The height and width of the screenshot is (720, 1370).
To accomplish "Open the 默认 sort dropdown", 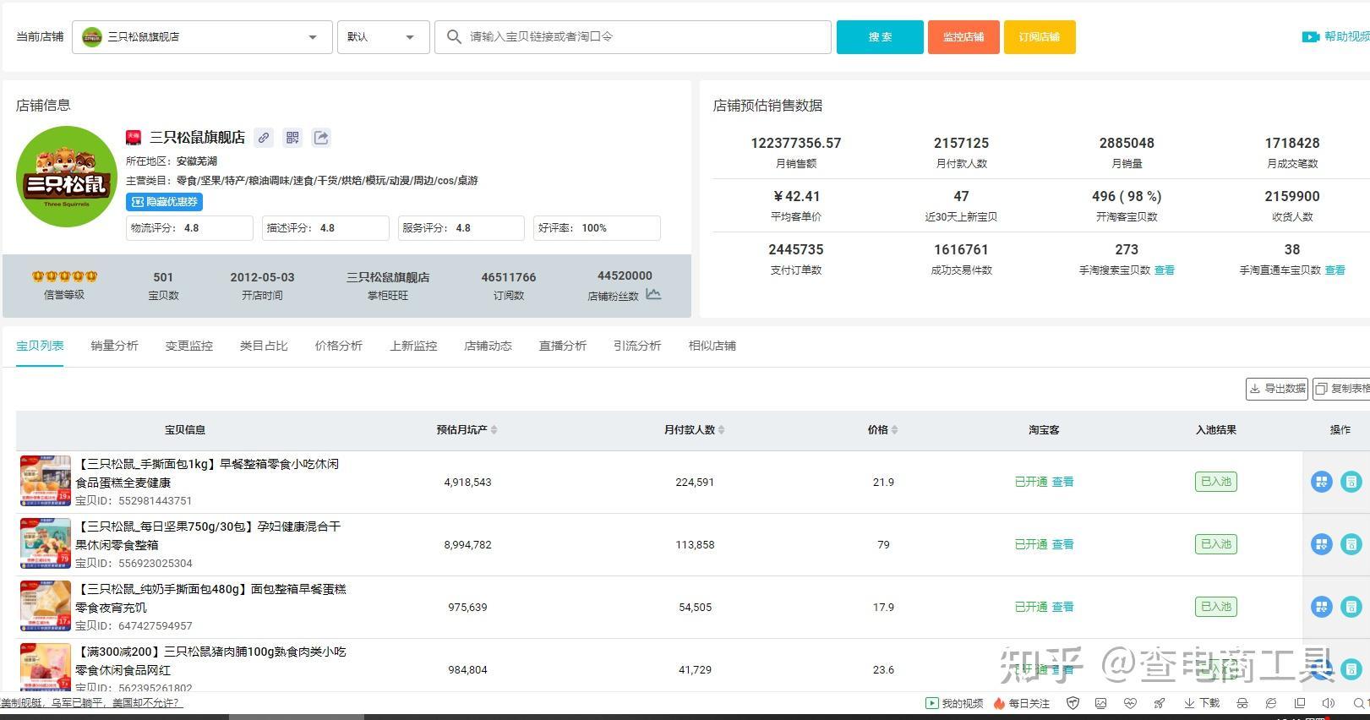I will click(x=384, y=37).
